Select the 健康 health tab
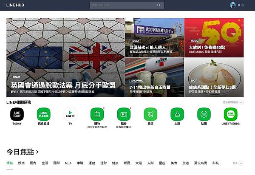Screen dimensions: 255x175 (115, 163)
